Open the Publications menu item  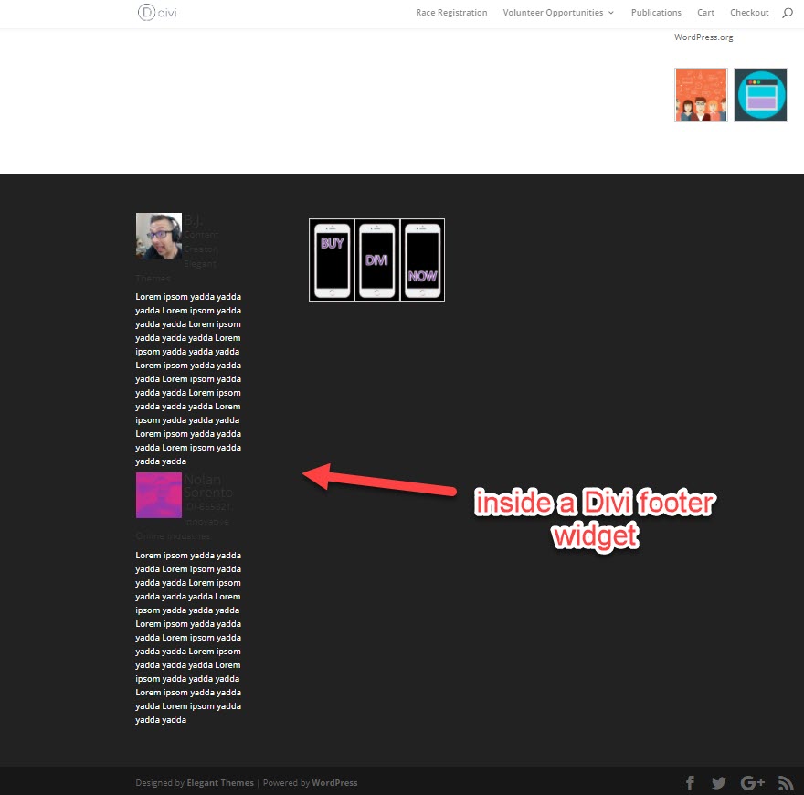pyautogui.click(x=656, y=12)
